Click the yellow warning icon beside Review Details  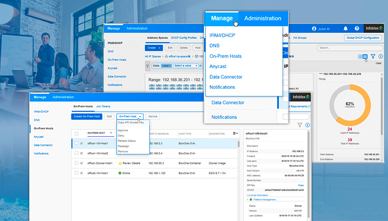(x=120, y=163)
